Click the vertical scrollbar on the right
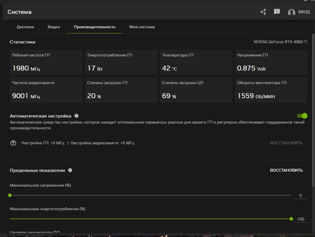Image resolution: width=315 pixels, height=237 pixels. point(313,110)
